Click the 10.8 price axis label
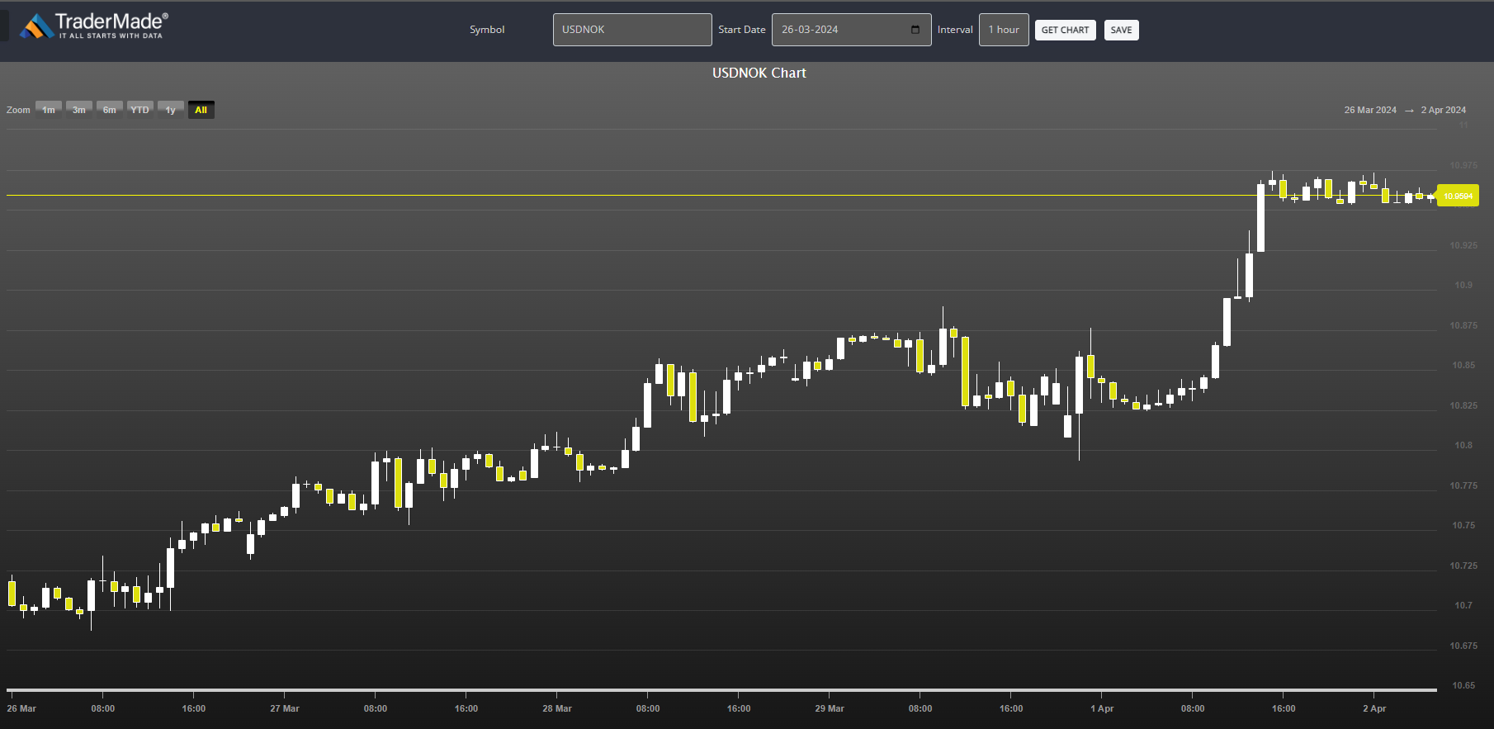Viewport: 1494px width, 729px height. pyautogui.click(x=1463, y=445)
